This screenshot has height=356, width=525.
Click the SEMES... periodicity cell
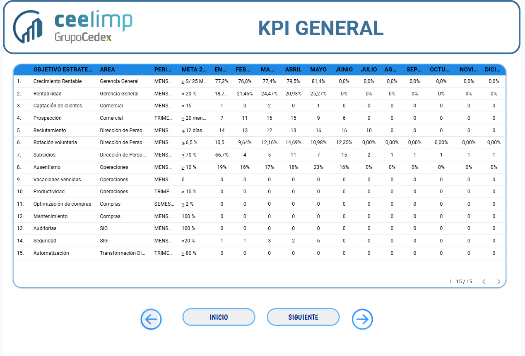click(x=163, y=204)
